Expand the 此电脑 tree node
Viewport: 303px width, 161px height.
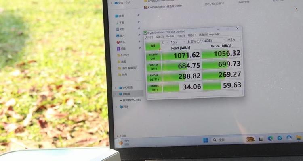tap(116, 94)
